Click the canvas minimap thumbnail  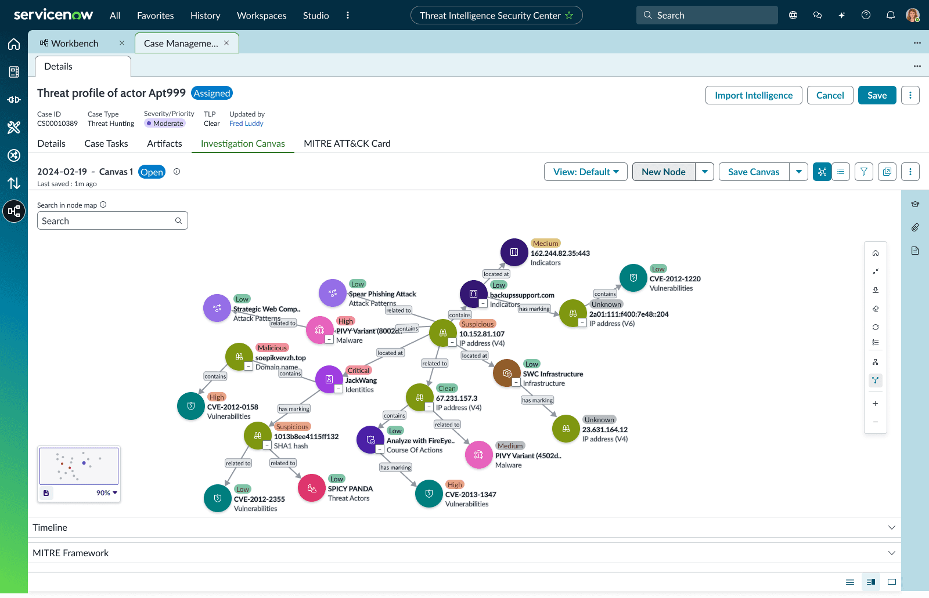pyautogui.click(x=79, y=466)
